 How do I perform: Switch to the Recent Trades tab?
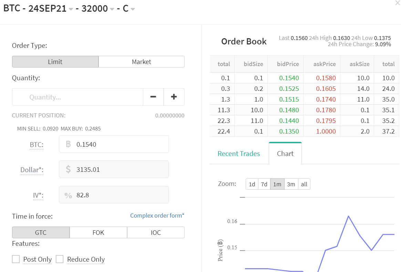(239, 153)
